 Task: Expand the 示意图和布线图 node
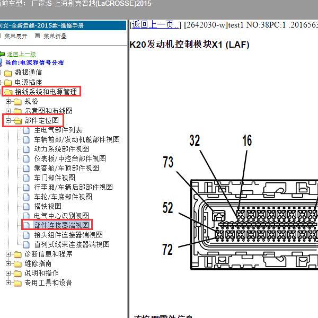(x=8, y=111)
